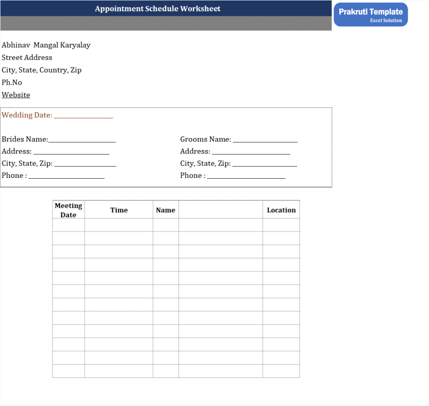The image size is (429, 406).
Task: Select the groom's Phone blank line
Action: tap(246, 176)
